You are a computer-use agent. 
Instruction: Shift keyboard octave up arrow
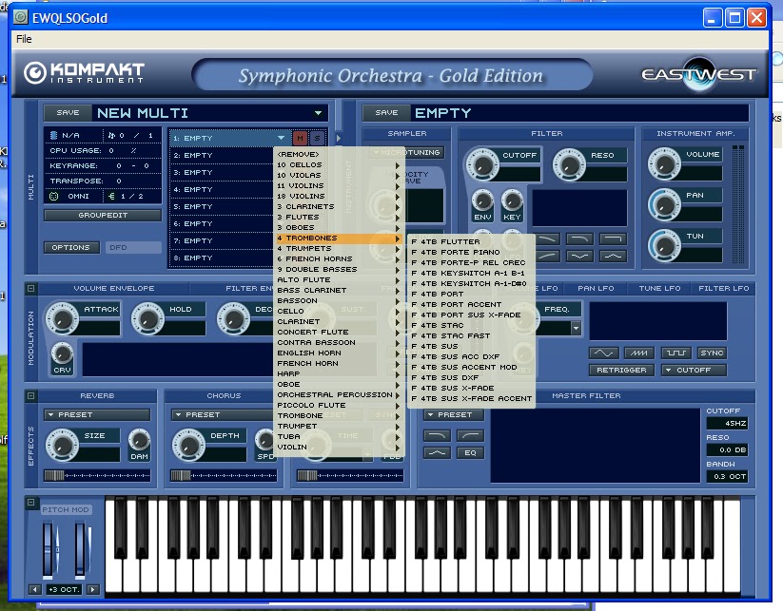tap(93, 589)
